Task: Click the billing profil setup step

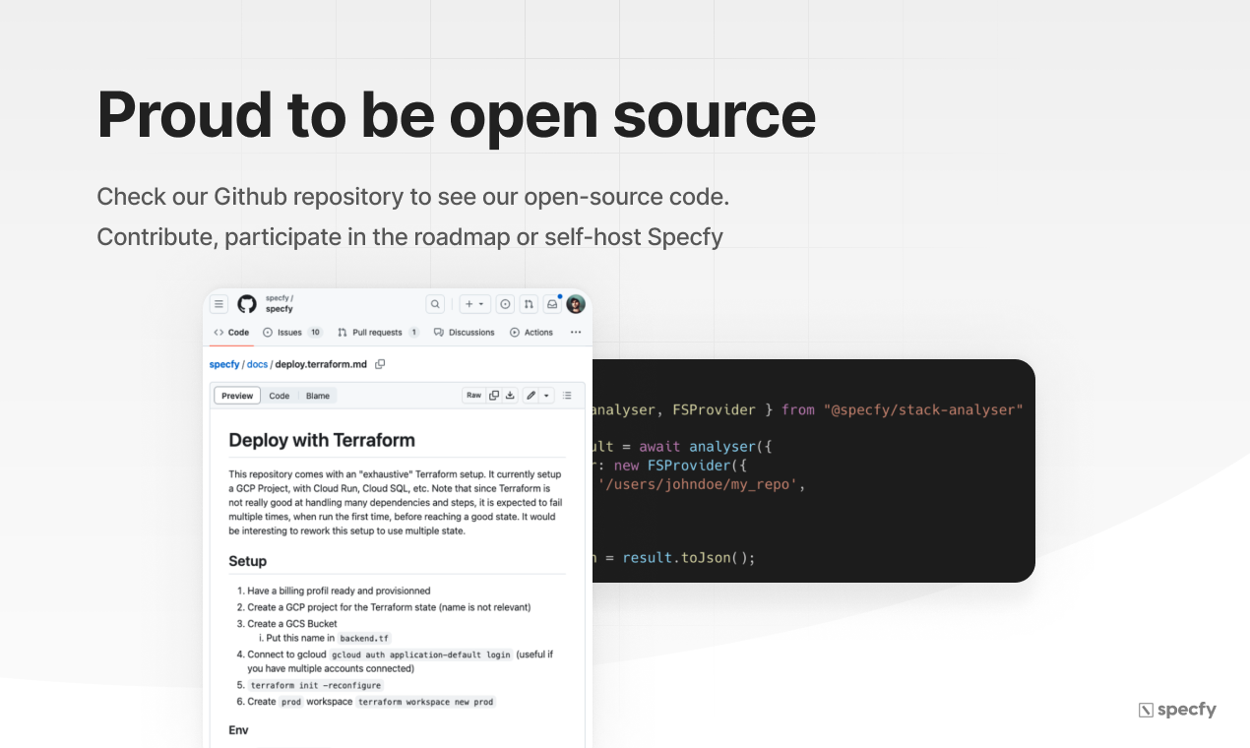Action: [339, 592]
